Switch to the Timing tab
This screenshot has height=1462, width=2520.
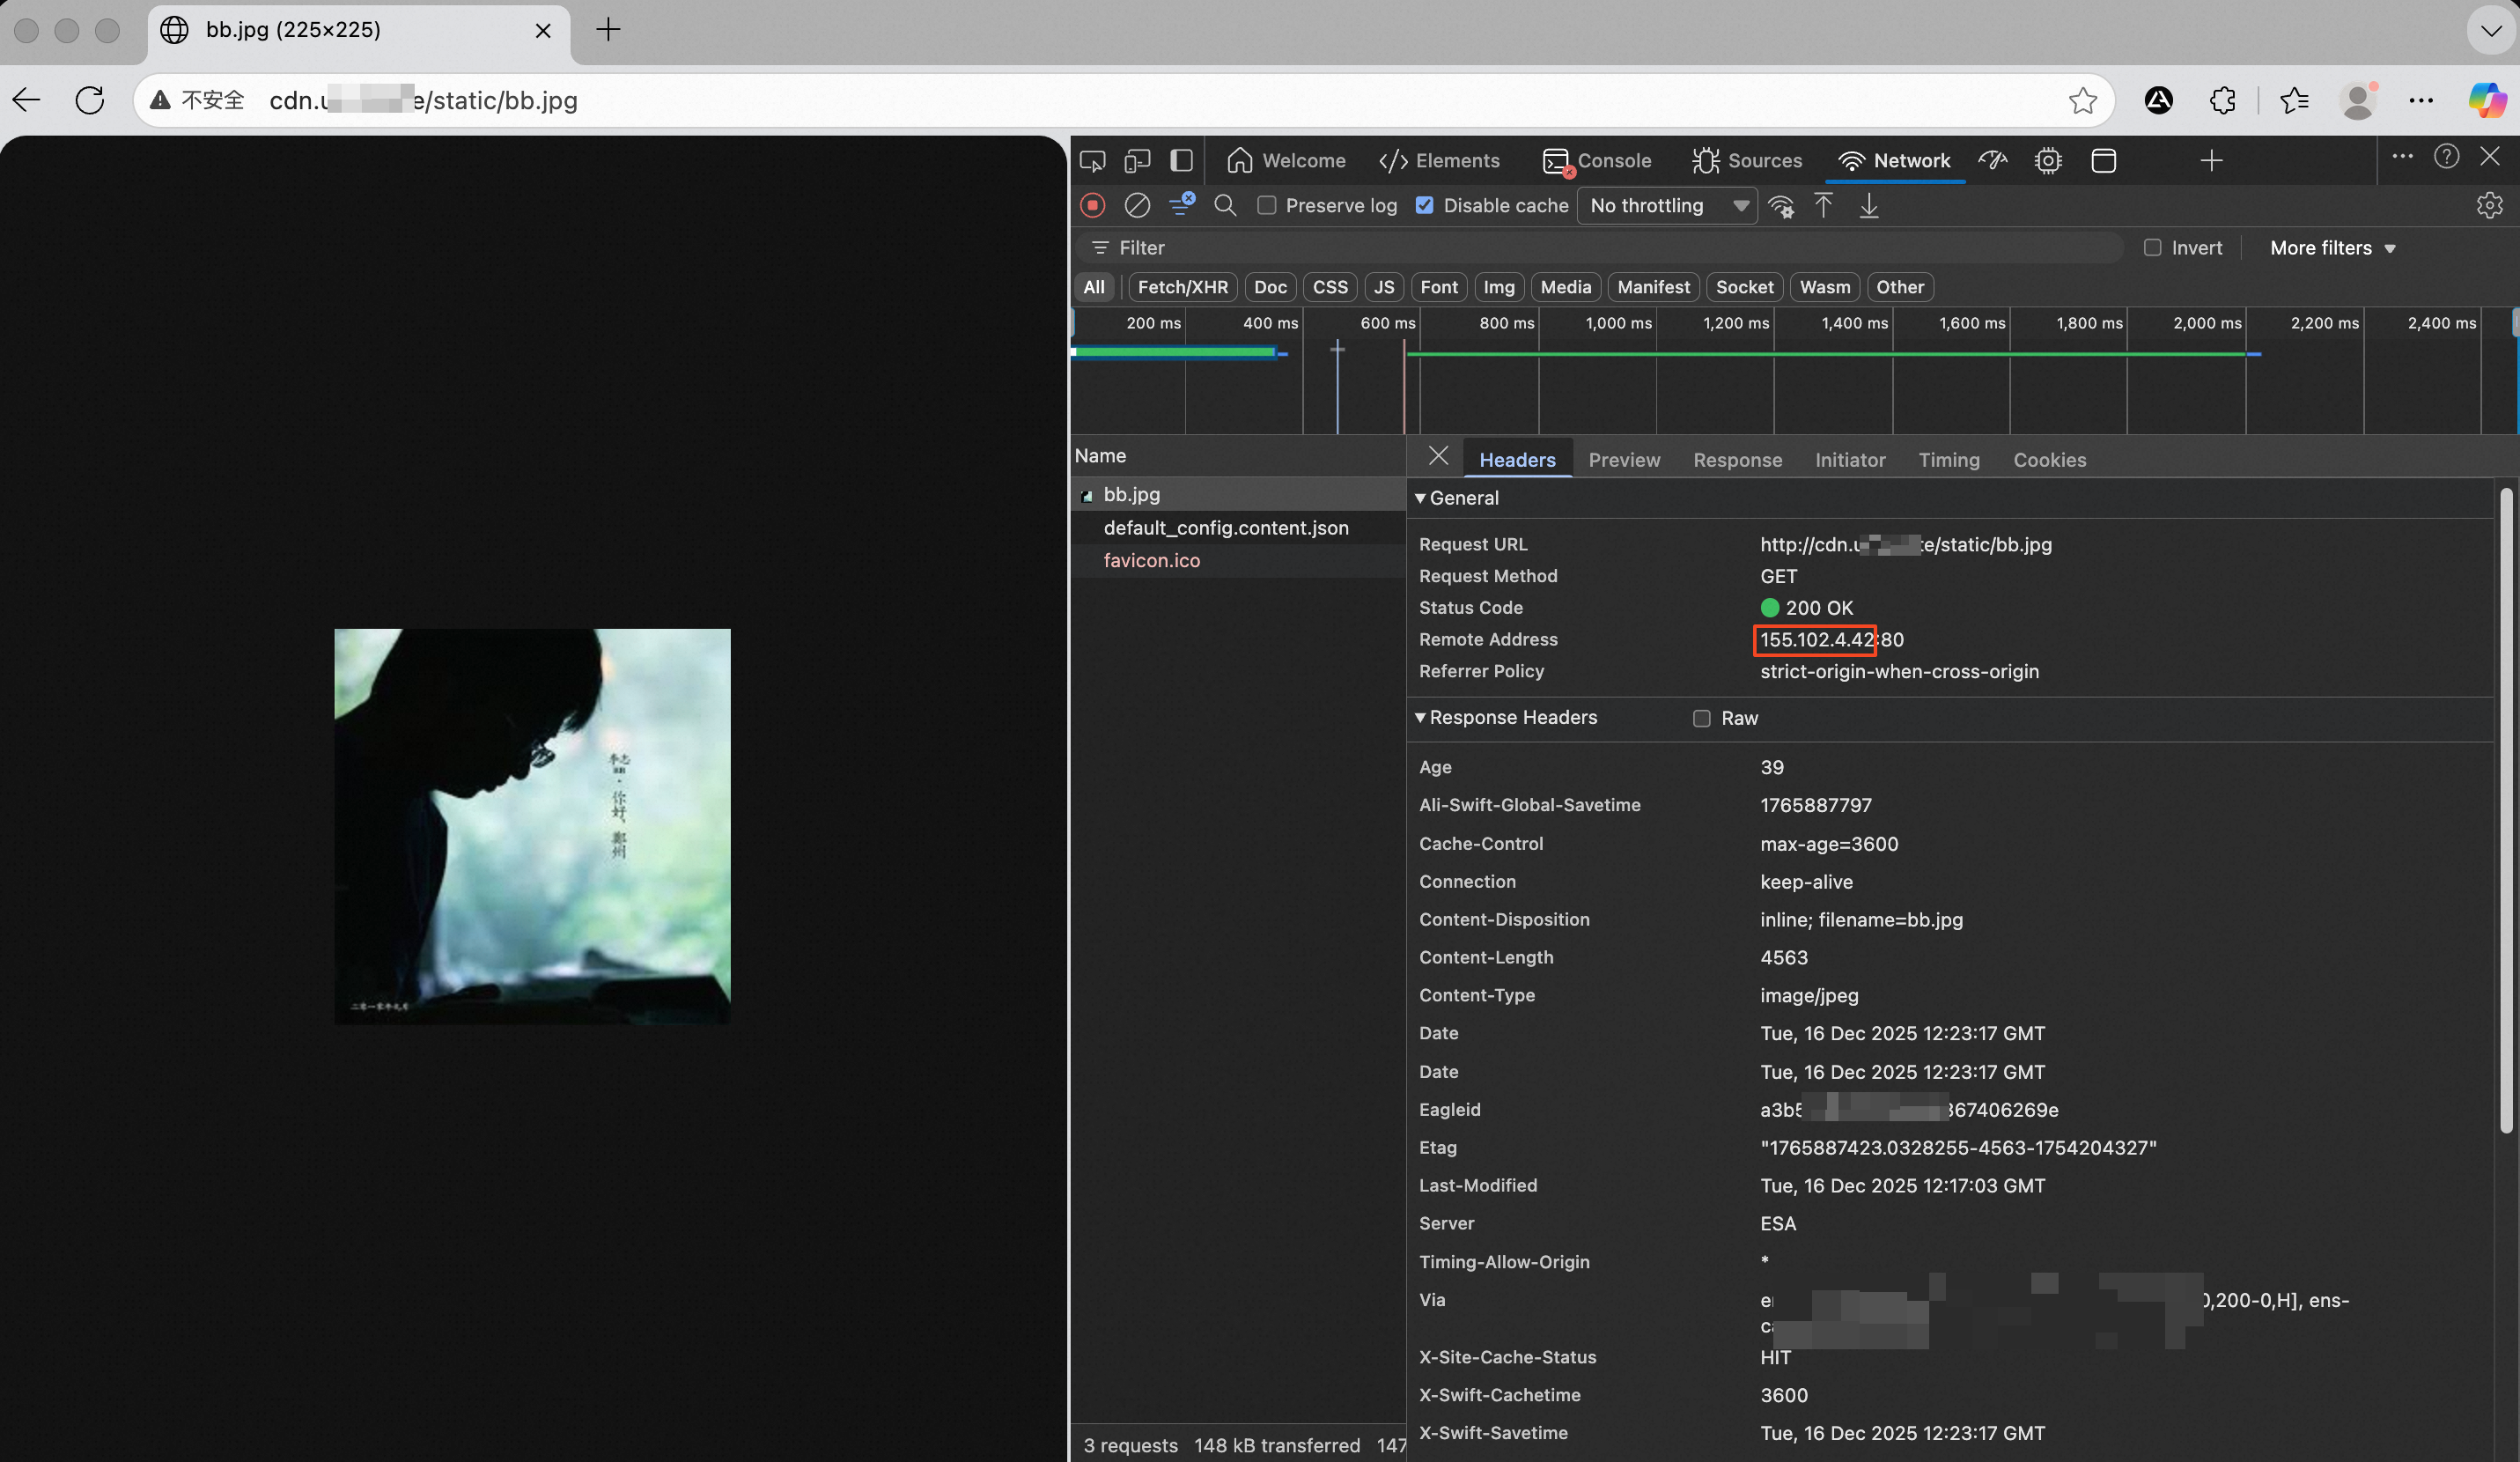pyautogui.click(x=1948, y=460)
